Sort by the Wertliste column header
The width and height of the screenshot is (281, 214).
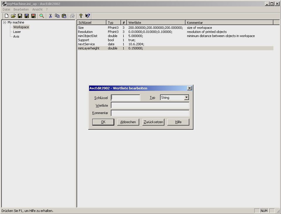coord(156,22)
